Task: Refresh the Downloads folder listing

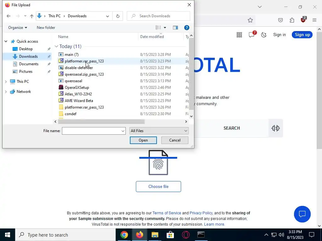Action: [x=118, y=16]
